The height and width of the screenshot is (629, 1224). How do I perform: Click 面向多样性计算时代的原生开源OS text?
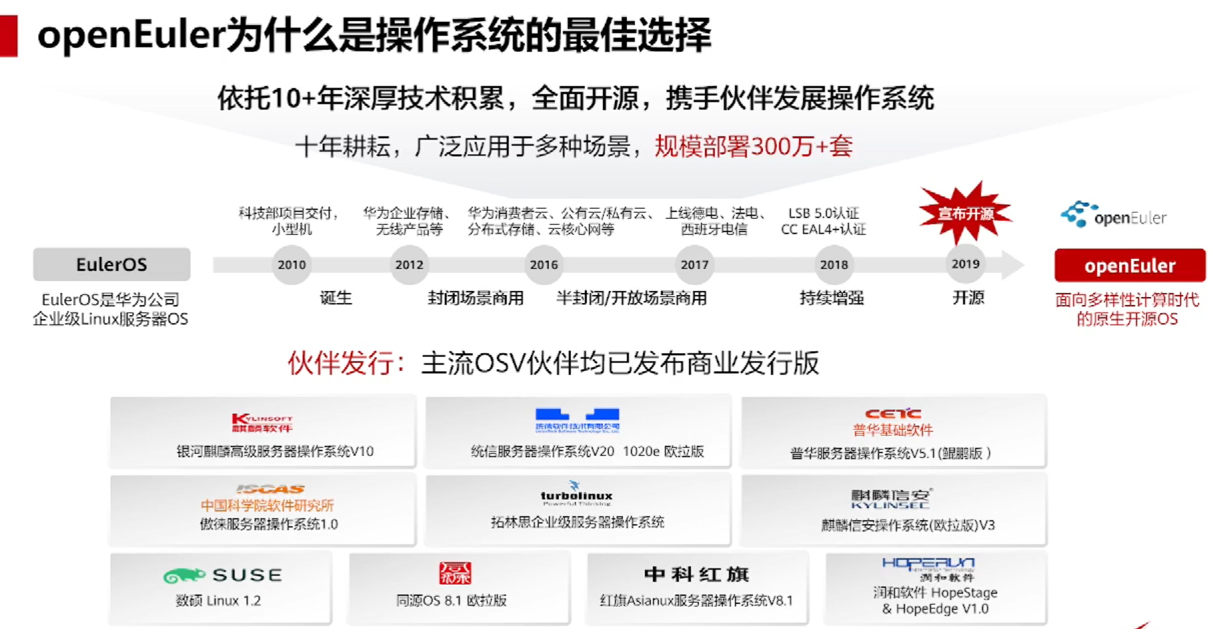[1127, 309]
